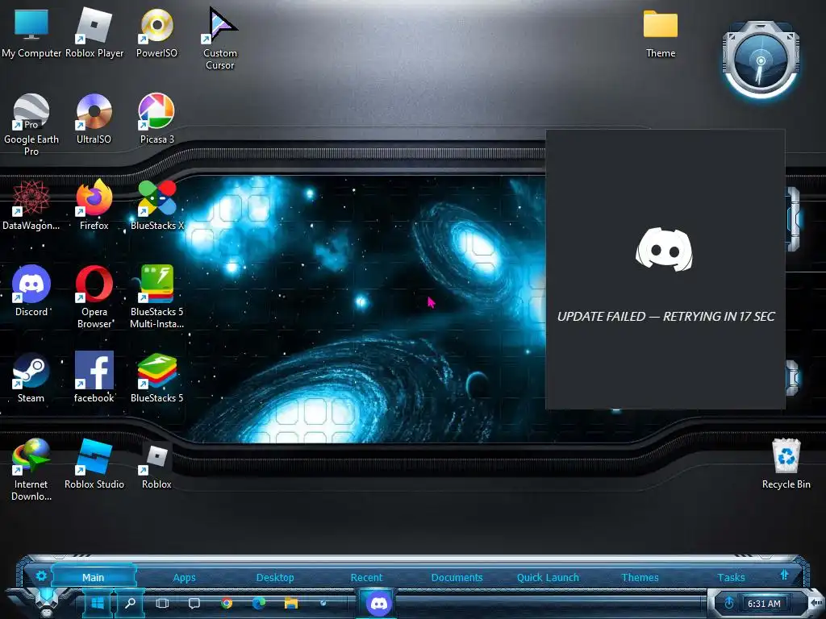Open the Recent dock tab
Viewport: 826px width, 619px height.
click(367, 577)
